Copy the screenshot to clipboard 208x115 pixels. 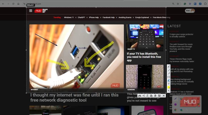click(x=155, y=96)
